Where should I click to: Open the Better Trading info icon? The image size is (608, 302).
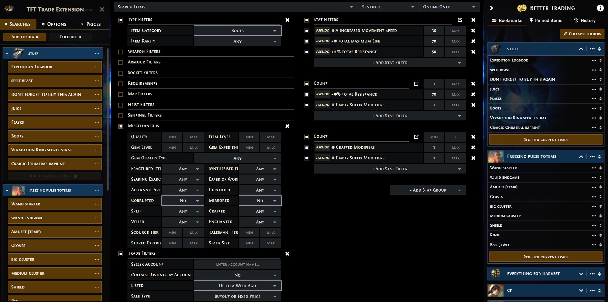[x=600, y=8]
